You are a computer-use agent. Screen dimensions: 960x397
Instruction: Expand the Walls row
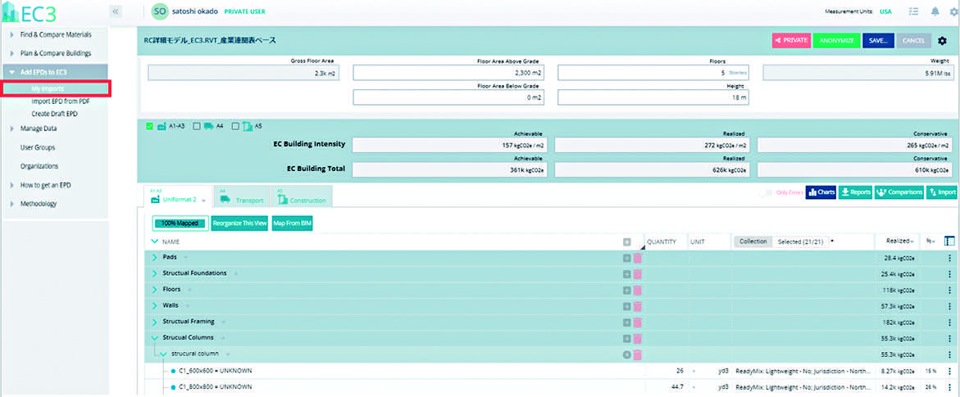154,306
